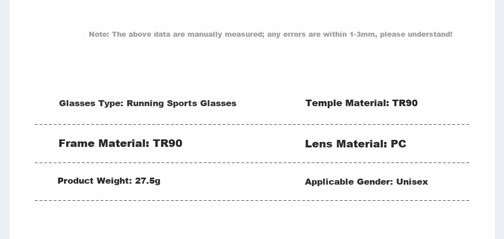The height and width of the screenshot is (239, 504).
Task: Select the 'Frame Material' label
Action: (104, 143)
